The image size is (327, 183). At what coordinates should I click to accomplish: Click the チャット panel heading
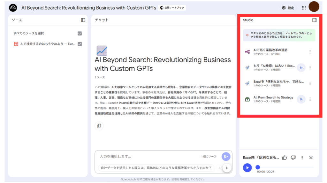tap(102, 20)
